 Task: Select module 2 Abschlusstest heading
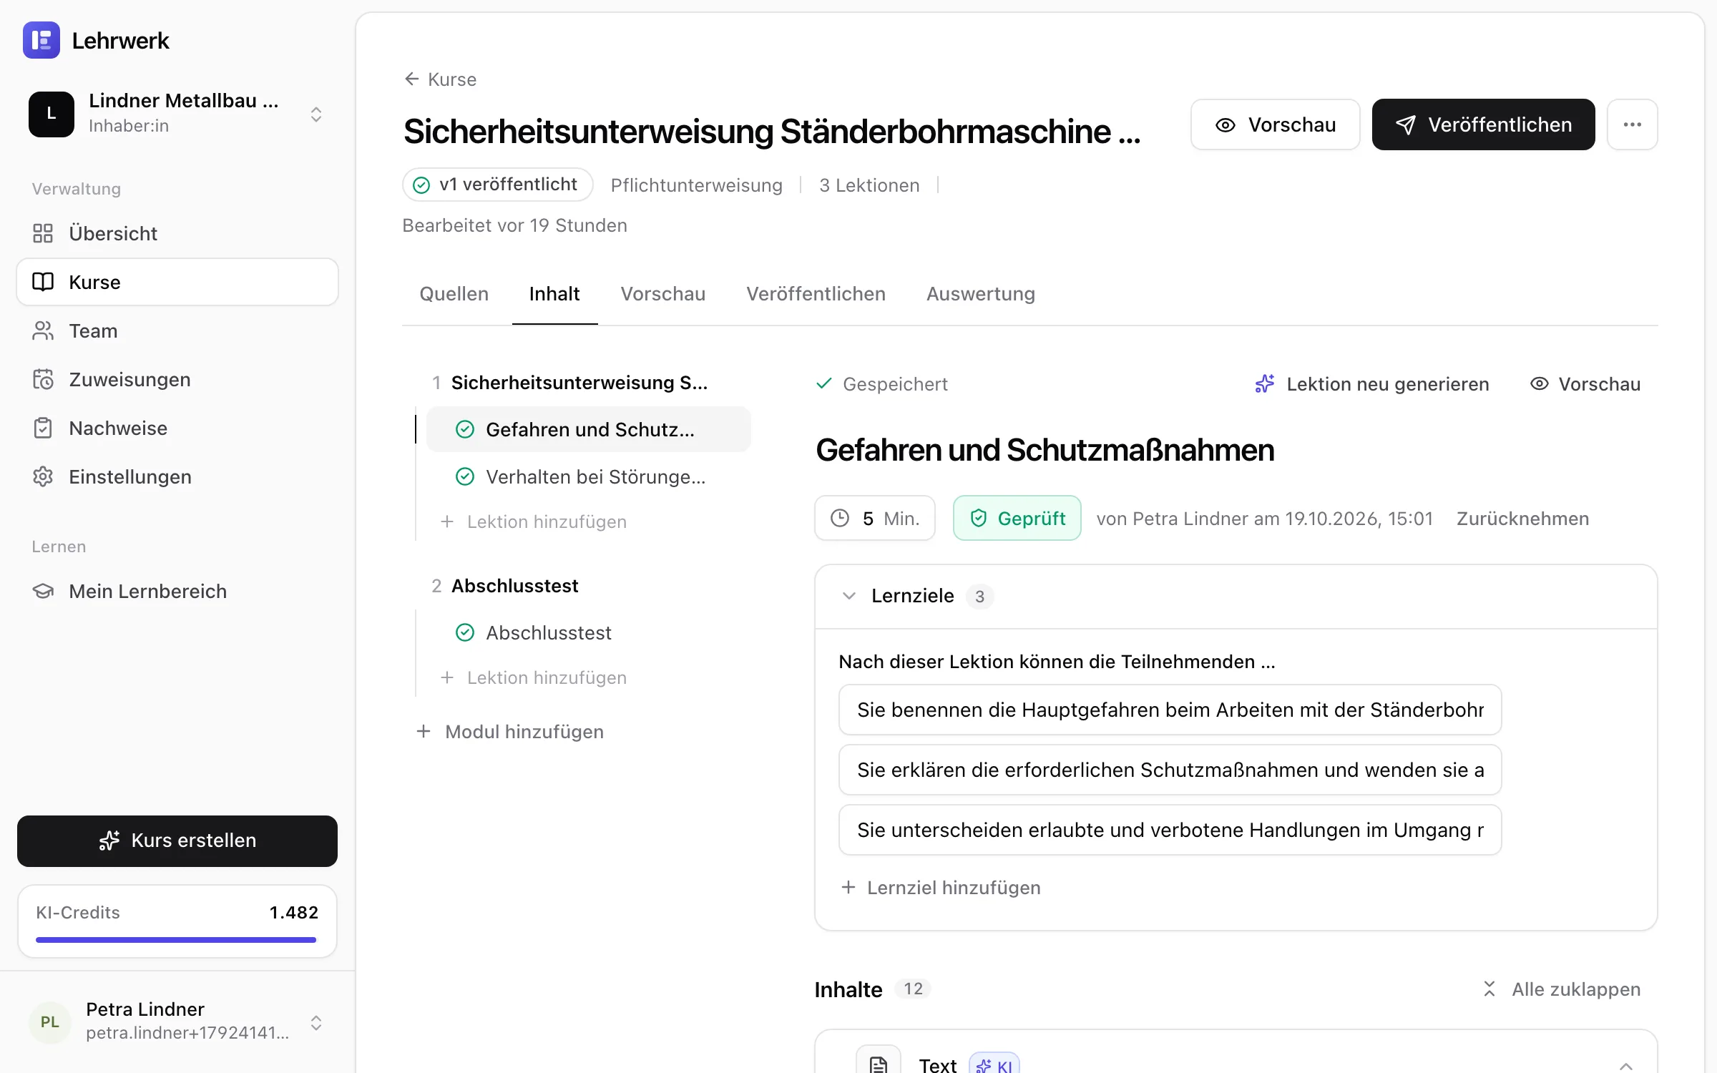[514, 586]
